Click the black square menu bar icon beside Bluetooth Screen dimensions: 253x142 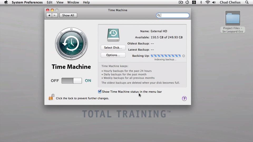tap(194, 2)
